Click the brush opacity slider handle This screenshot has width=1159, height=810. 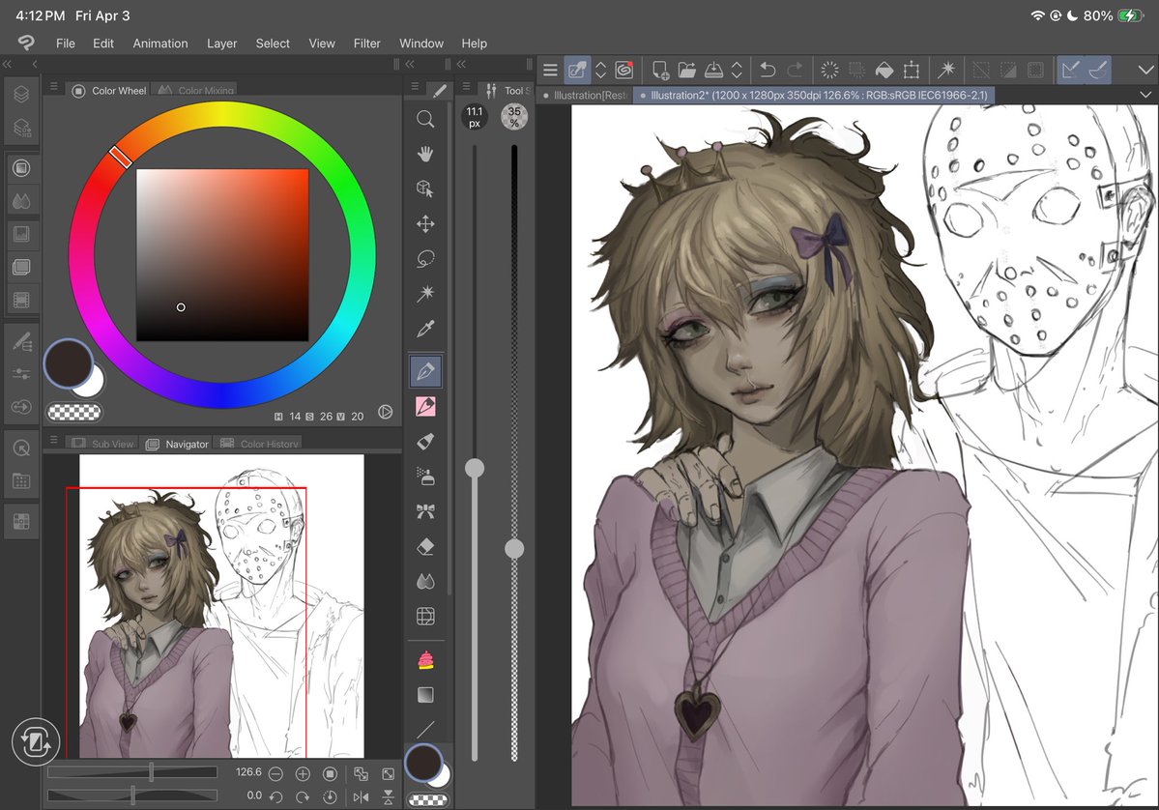(514, 548)
